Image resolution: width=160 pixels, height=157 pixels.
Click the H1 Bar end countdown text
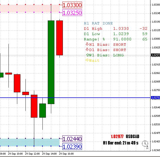coord(121,143)
